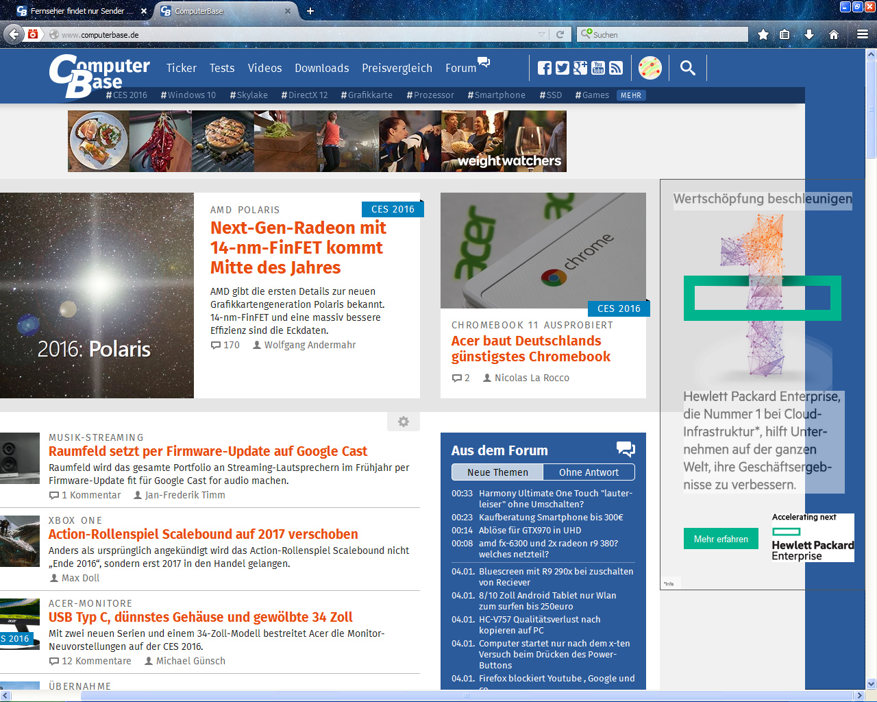Open site search magnifier icon
This screenshot has width=877, height=702.
tap(688, 68)
